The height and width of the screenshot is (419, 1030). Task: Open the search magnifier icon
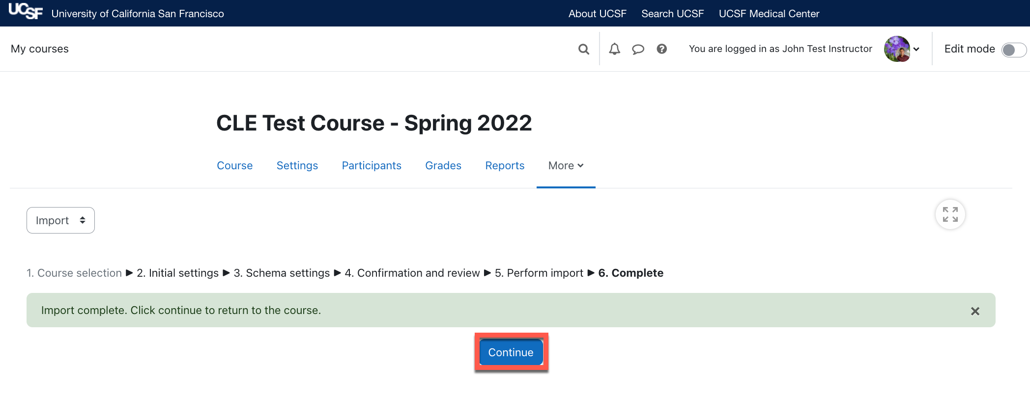(584, 49)
